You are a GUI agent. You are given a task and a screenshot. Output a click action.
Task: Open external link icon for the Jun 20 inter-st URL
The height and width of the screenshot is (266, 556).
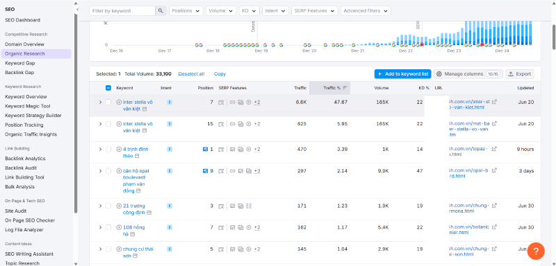click(x=494, y=102)
